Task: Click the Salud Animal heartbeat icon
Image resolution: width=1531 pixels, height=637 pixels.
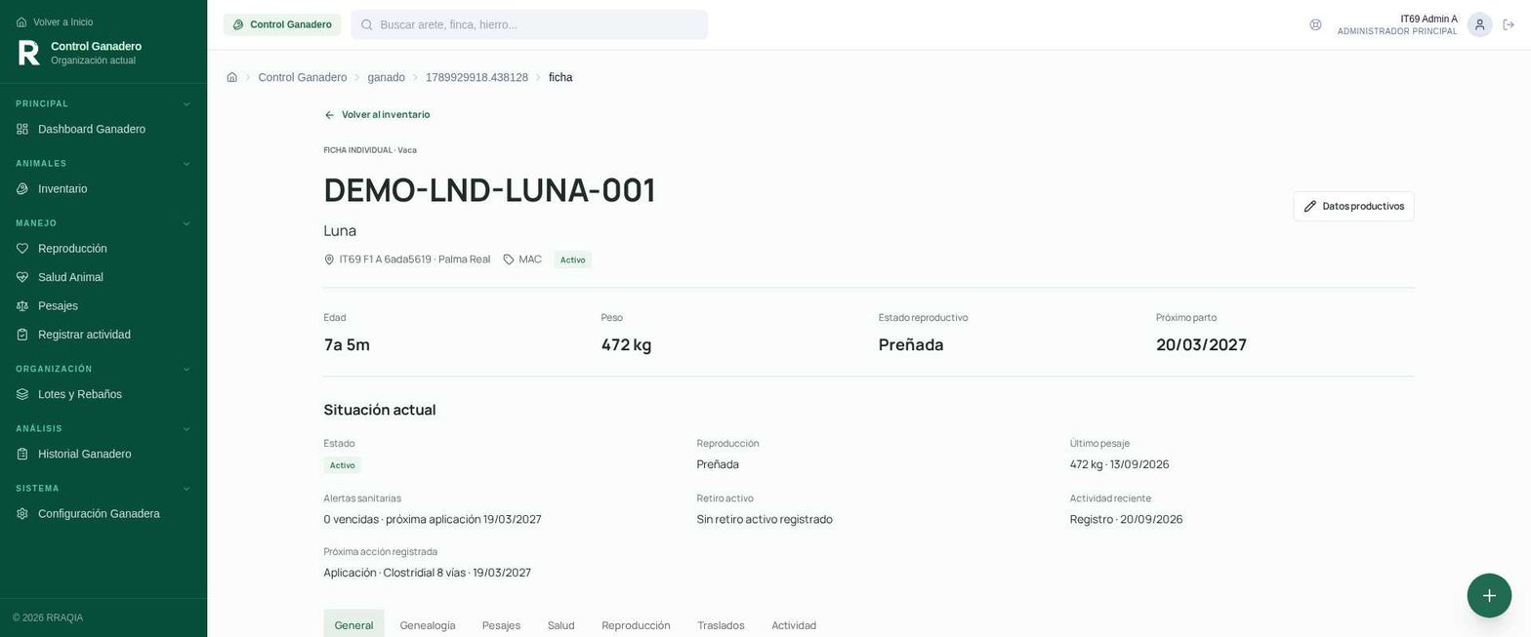Action: tap(22, 278)
